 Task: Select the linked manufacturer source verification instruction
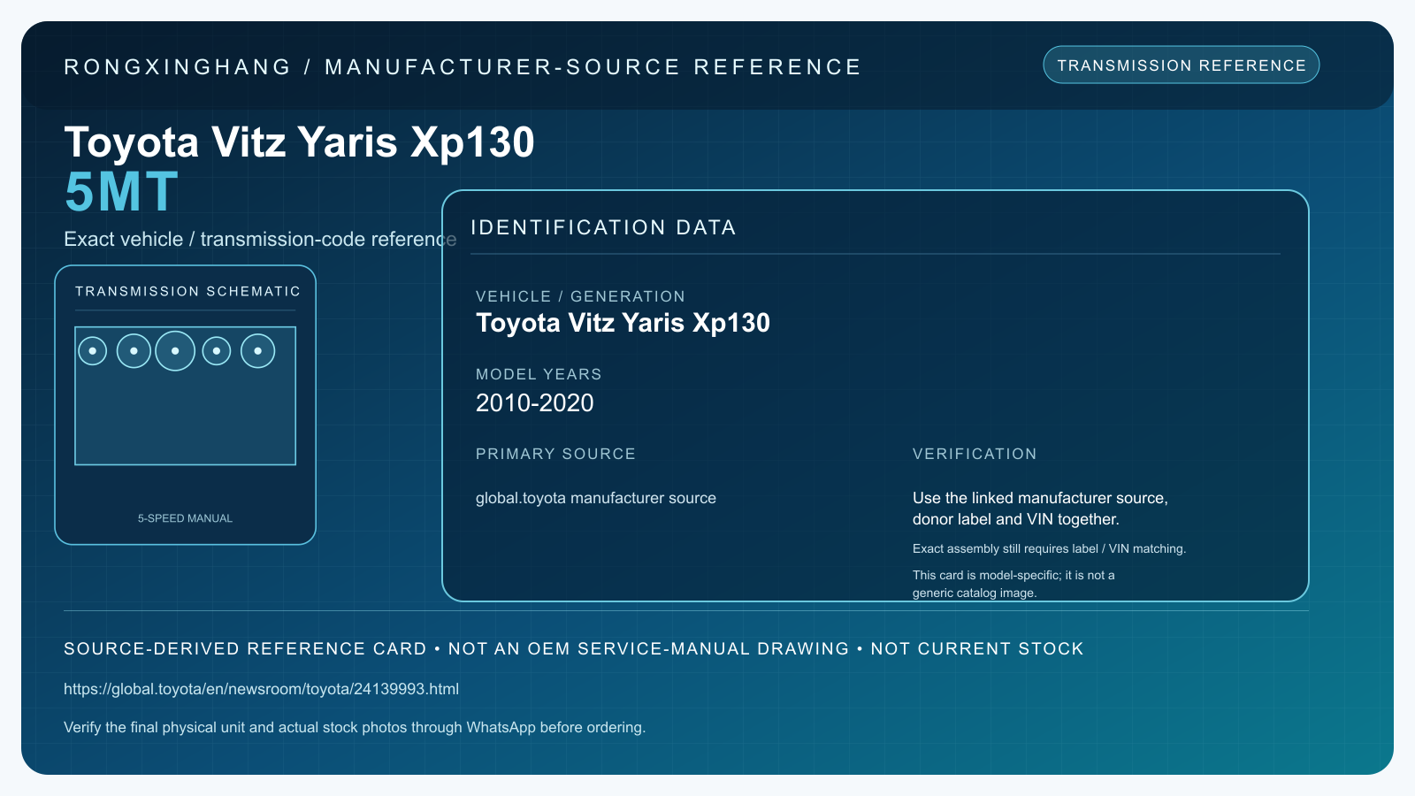click(x=1040, y=509)
